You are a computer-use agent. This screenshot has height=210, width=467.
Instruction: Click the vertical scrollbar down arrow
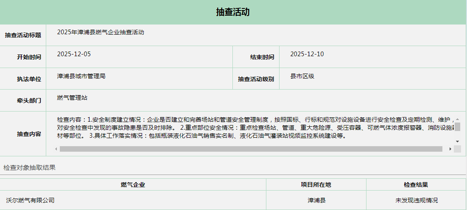457,141
